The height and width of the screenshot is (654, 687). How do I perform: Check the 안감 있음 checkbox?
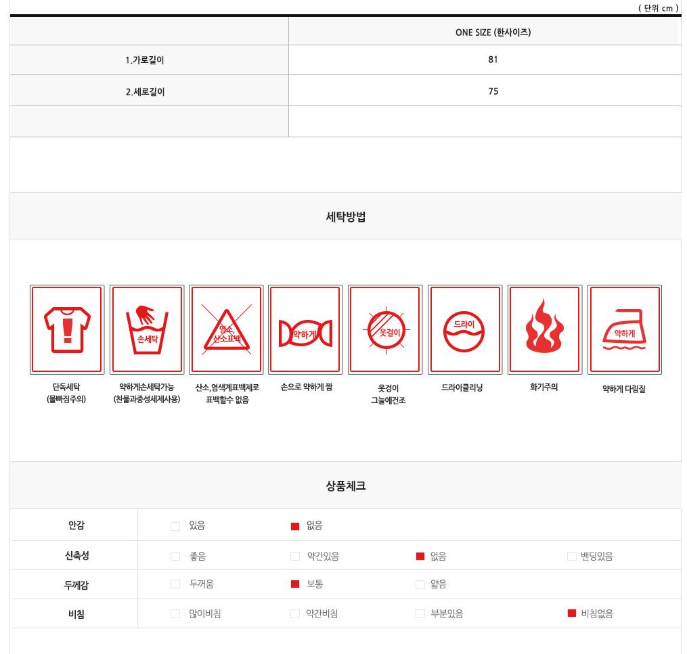pyautogui.click(x=175, y=526)
